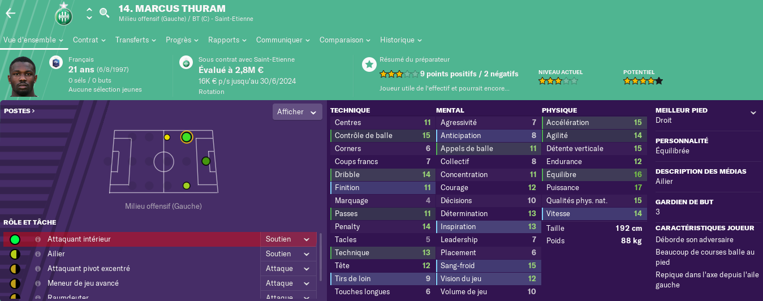Expand the Meilleur pied panel chevron

753,113
